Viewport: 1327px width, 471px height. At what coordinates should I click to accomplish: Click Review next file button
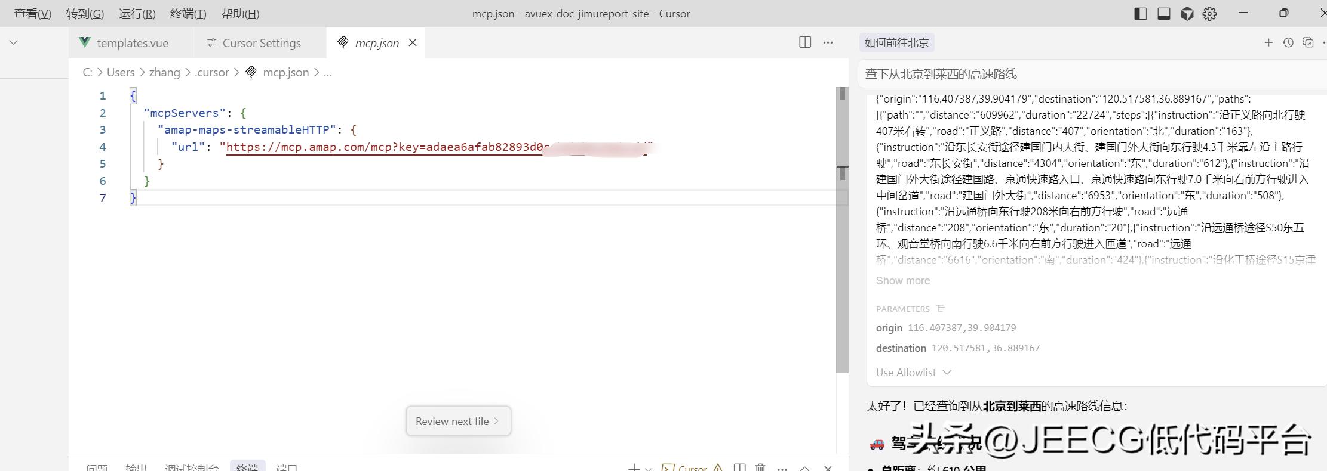[458, 421]
